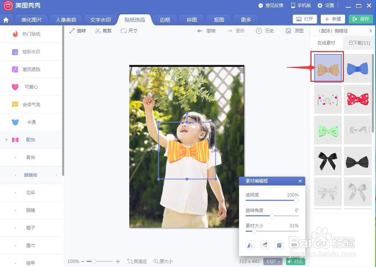Image resolution: width=376 pixels, height=267 pixels.
Task: Flip the sticker vertically
Action: [x=264, y=244]
